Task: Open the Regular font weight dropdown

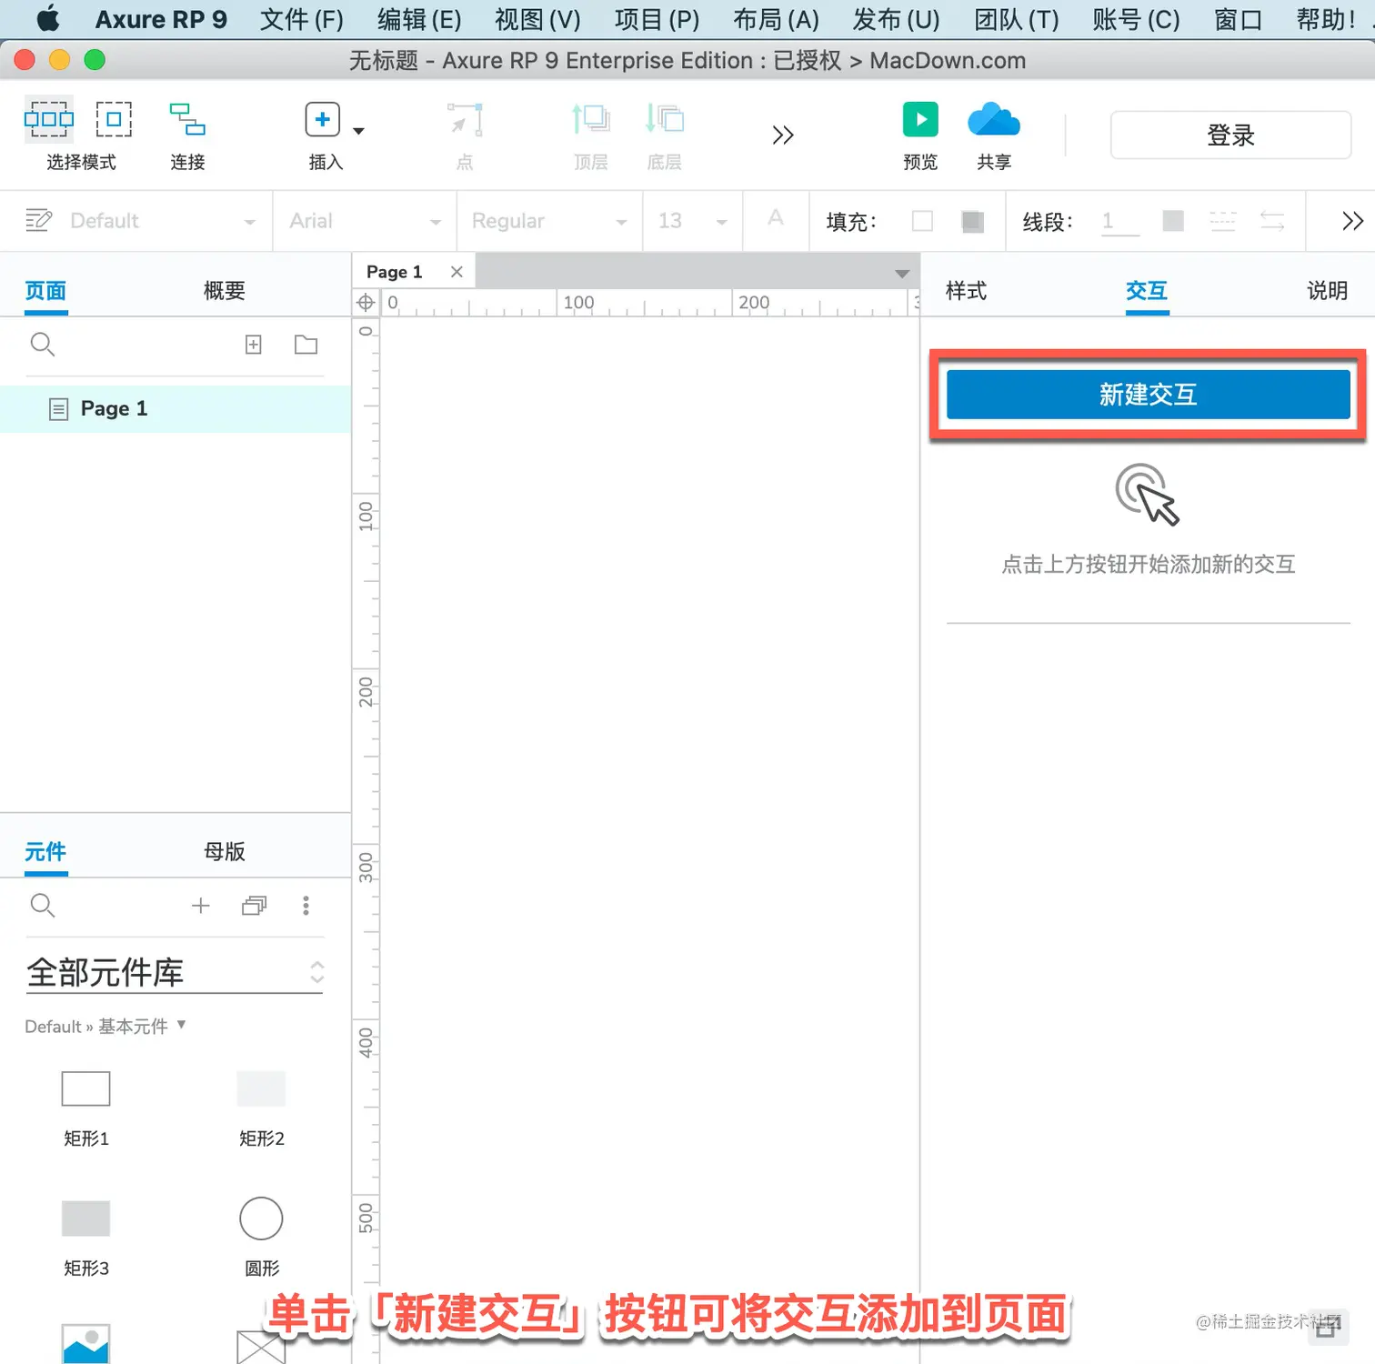Action: point(621,222)
